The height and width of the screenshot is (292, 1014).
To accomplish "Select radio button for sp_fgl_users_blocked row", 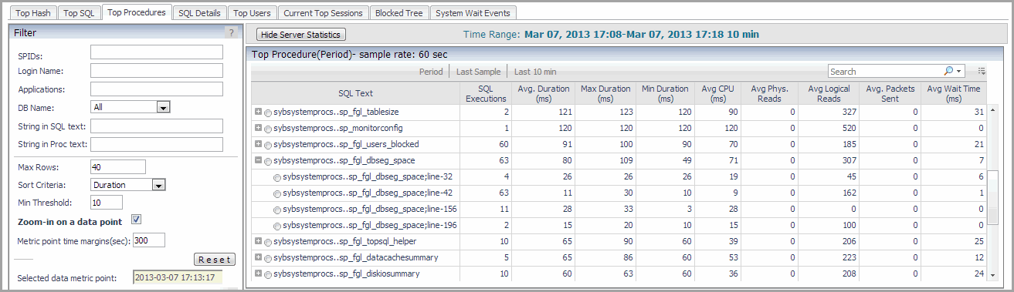I will point(268,145).
